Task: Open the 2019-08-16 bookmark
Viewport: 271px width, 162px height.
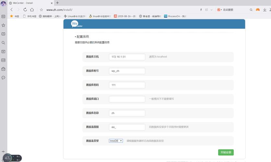Action: [x=125, y=16]
